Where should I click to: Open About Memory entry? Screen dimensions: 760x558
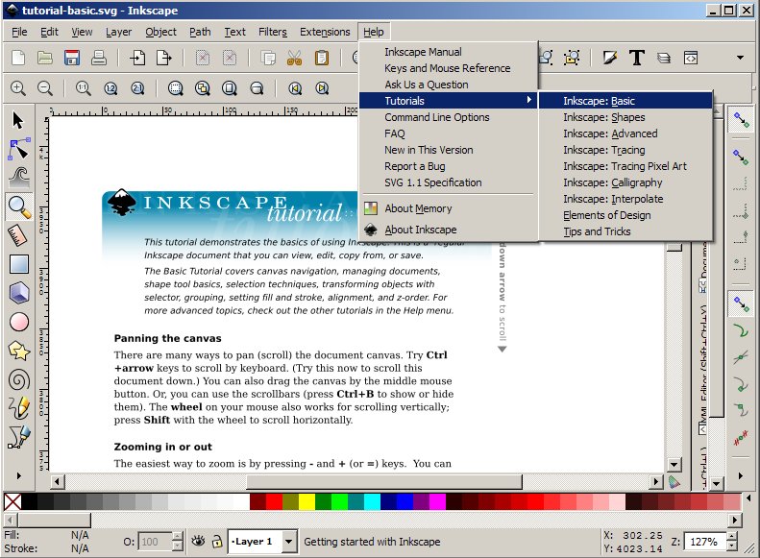coord(449,208)
